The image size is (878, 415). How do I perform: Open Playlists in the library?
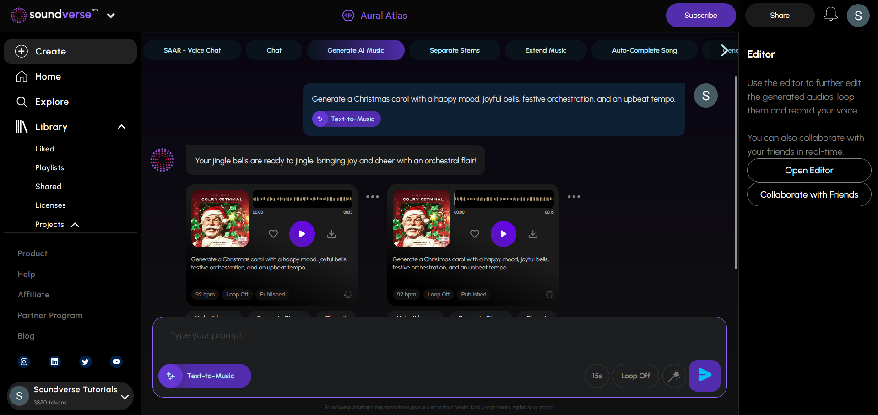pos(49,167)
